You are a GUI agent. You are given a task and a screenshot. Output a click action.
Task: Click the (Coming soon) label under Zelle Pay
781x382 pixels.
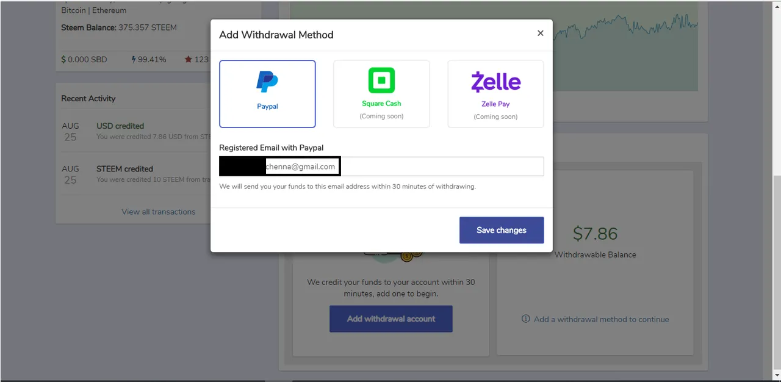495,117
